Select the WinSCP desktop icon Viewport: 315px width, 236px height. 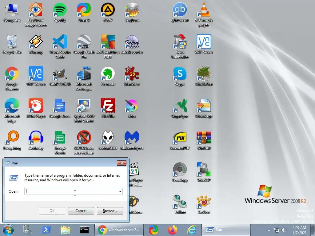(204, 172)
